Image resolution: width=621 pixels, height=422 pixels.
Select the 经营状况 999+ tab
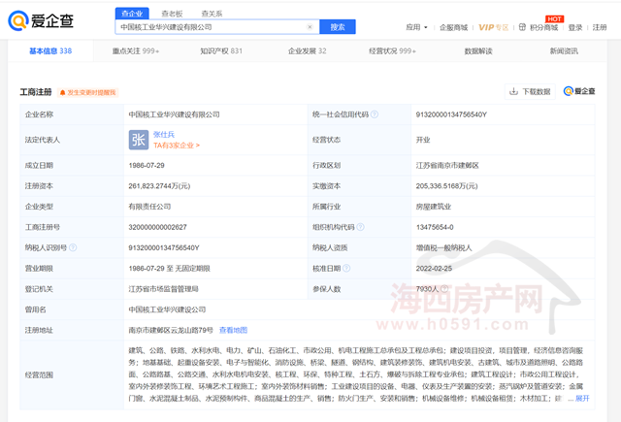tap(392, 50)
